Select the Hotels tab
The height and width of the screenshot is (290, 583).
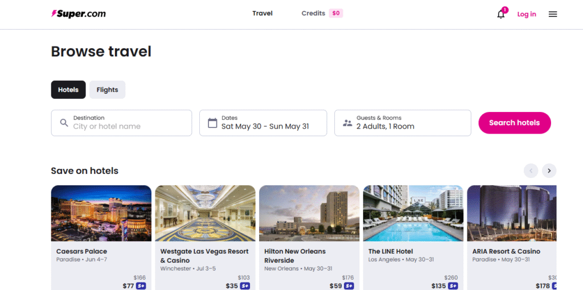(68, 90)
